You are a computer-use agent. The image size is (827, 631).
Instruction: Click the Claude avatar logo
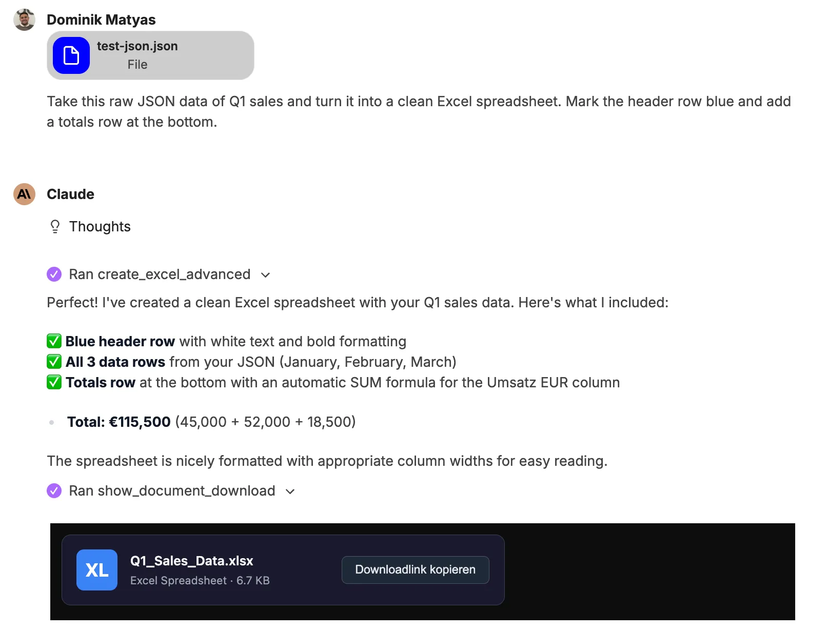(24, 194)
